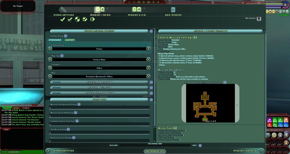The width and height of the screenshot is (290, 154).
Task: Activate the AE power in power tray
Action: (x=268, y=135)
